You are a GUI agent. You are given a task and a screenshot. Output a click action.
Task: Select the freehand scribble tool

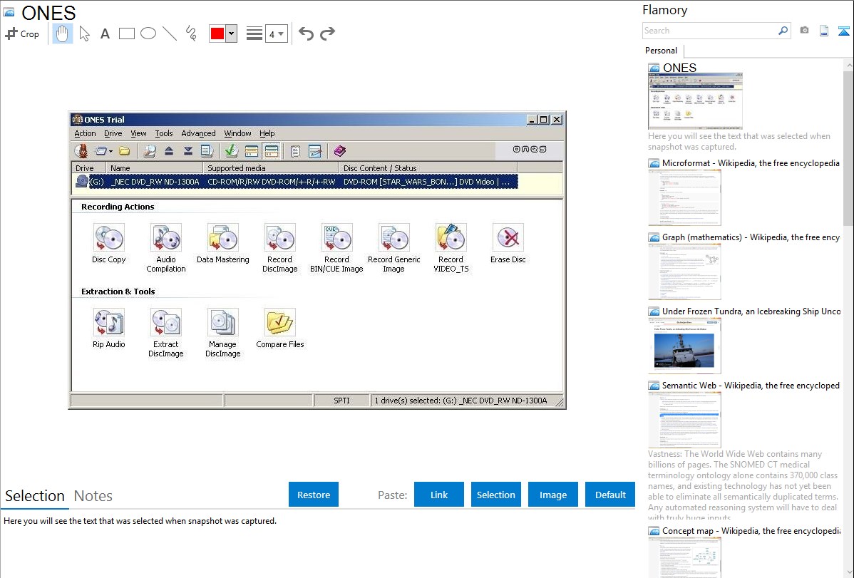pyautogui.click(x=191, y=33)
